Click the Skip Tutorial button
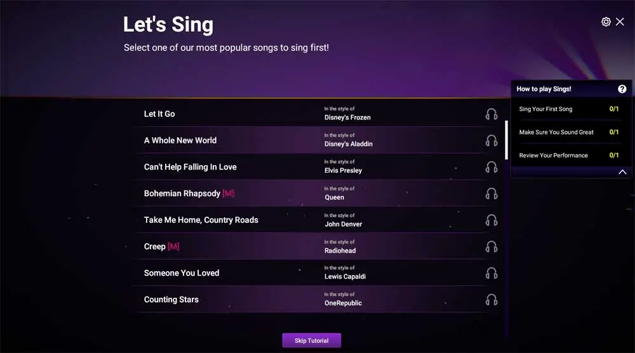Screen dimensions: 635x353 tap(311, 341)
